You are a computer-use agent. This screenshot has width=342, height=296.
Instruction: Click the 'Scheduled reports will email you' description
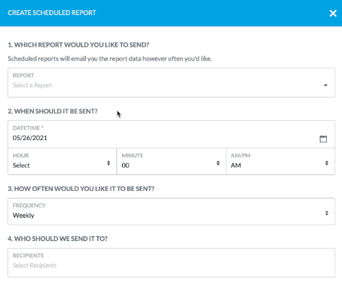[x=110, y=59]
